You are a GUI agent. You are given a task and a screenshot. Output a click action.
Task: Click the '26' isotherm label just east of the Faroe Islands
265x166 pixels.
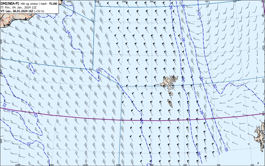click(x=183, y=80)
